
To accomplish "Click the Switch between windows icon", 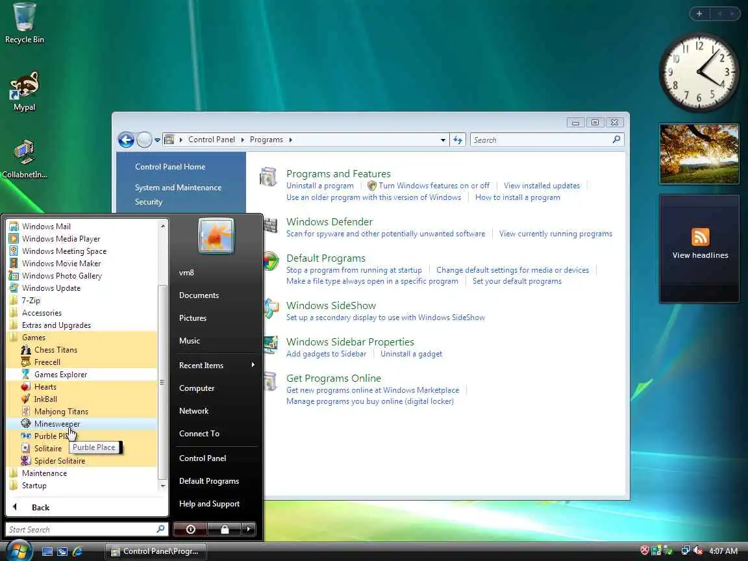I will tap(62, 551).
